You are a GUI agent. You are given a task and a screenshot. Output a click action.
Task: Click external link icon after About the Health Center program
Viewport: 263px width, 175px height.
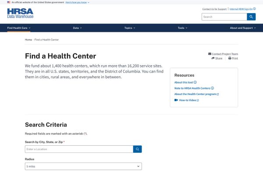tap(218, 94)
